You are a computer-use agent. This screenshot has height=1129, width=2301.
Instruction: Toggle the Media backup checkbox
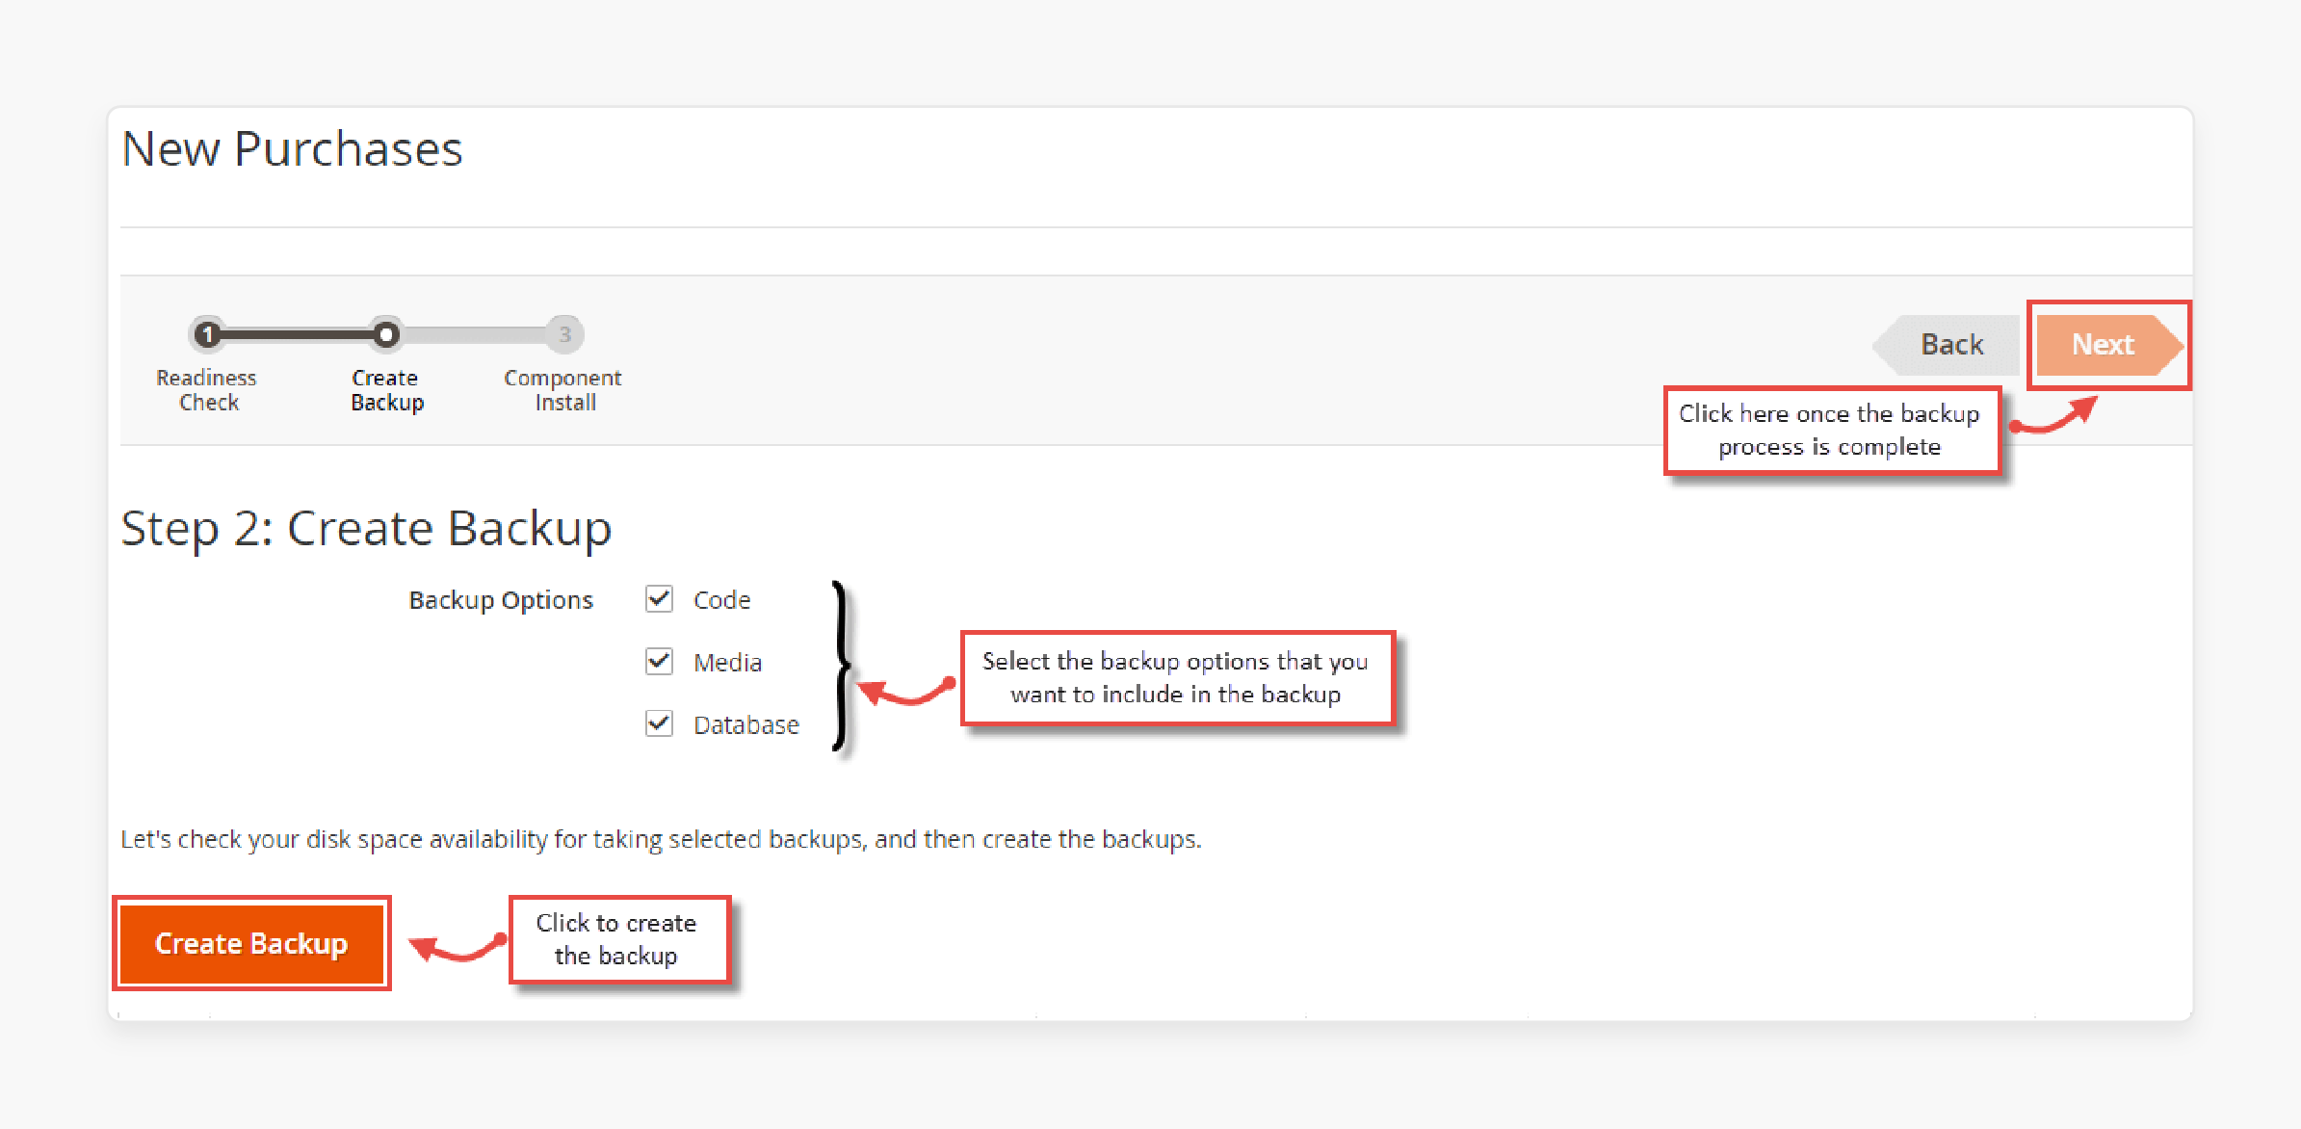point(659,662)
